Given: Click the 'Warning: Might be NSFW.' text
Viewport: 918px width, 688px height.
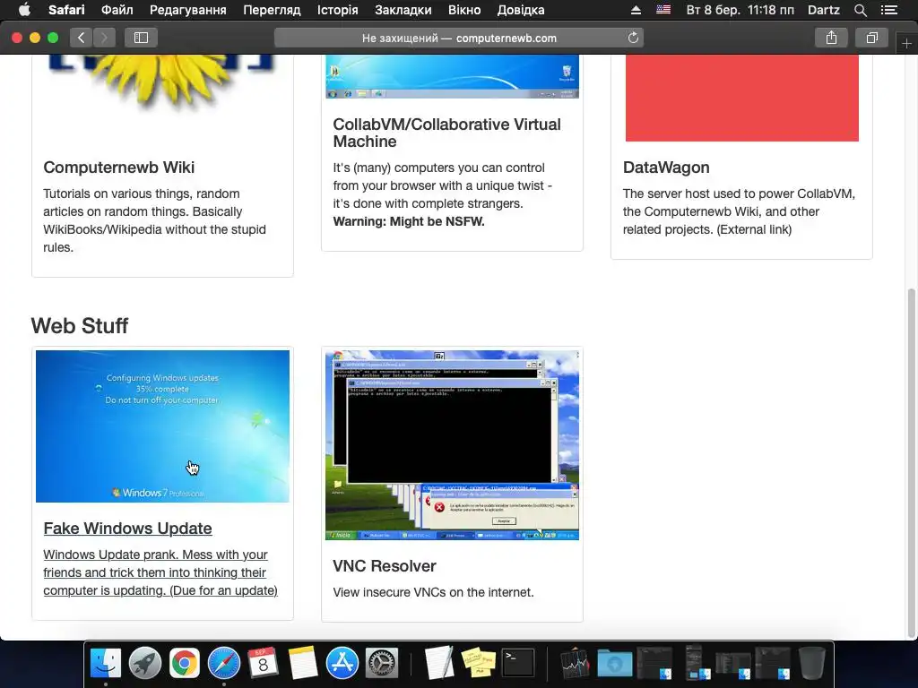Looking at the screenshot, I should [409, 222].
